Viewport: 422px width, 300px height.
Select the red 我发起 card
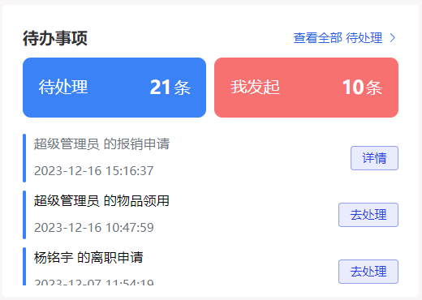click(x=306, y=88)
